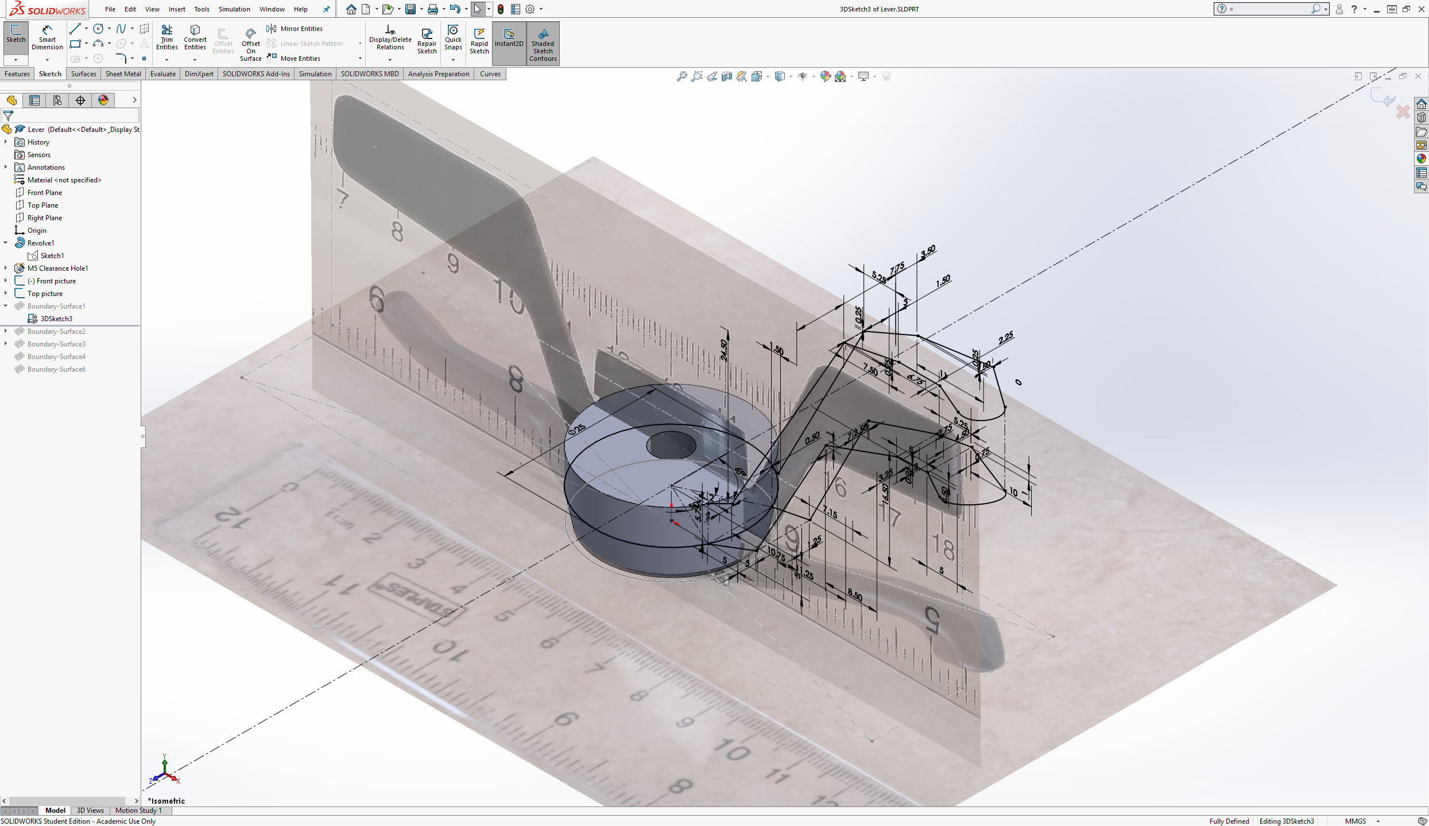Click Convert Entities icon
This screenshot has height=826, width=1429.
(195, 38)
